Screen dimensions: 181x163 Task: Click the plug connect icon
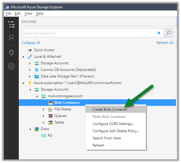coord(11,53)
